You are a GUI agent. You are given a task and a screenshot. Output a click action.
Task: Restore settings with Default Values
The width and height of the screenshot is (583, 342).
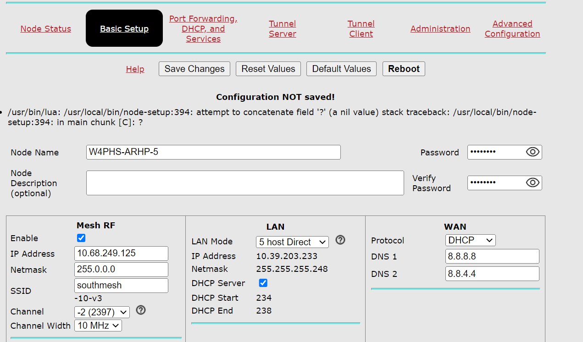(341, 68)
